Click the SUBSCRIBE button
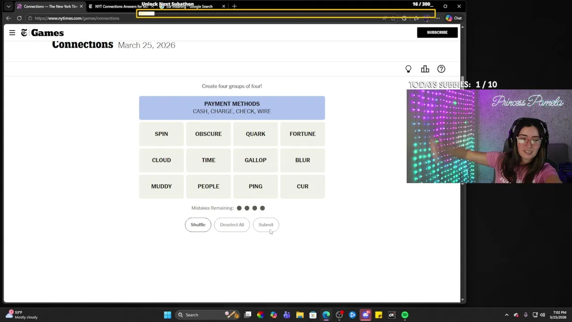572x322 pixels. click(x=437, y=32)
